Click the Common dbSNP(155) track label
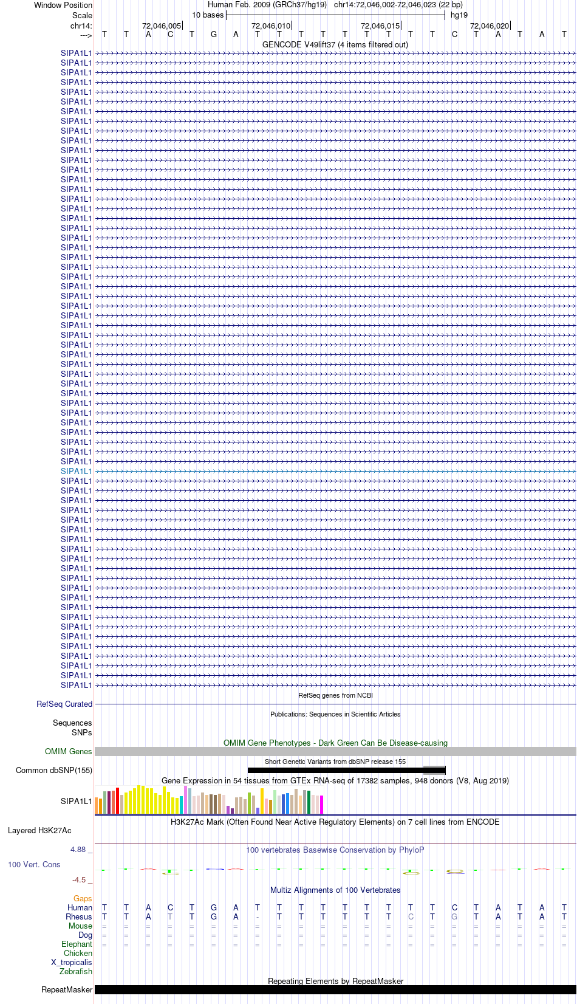577x1004 pixels. point(54,770)
